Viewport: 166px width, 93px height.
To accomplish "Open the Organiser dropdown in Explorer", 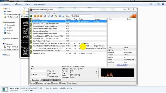I will (x=6, y=4).
